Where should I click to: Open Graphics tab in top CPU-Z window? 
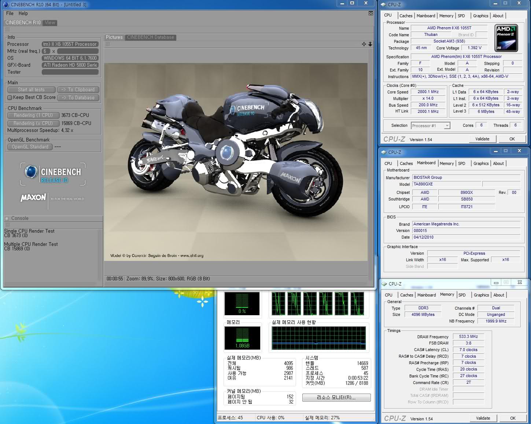point(480,16)
